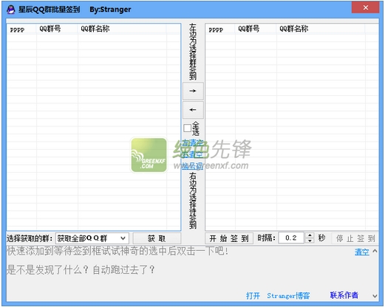Click the log line 是不是发现了什么？自动跑过去了？
385x307 pixels.
81,270
